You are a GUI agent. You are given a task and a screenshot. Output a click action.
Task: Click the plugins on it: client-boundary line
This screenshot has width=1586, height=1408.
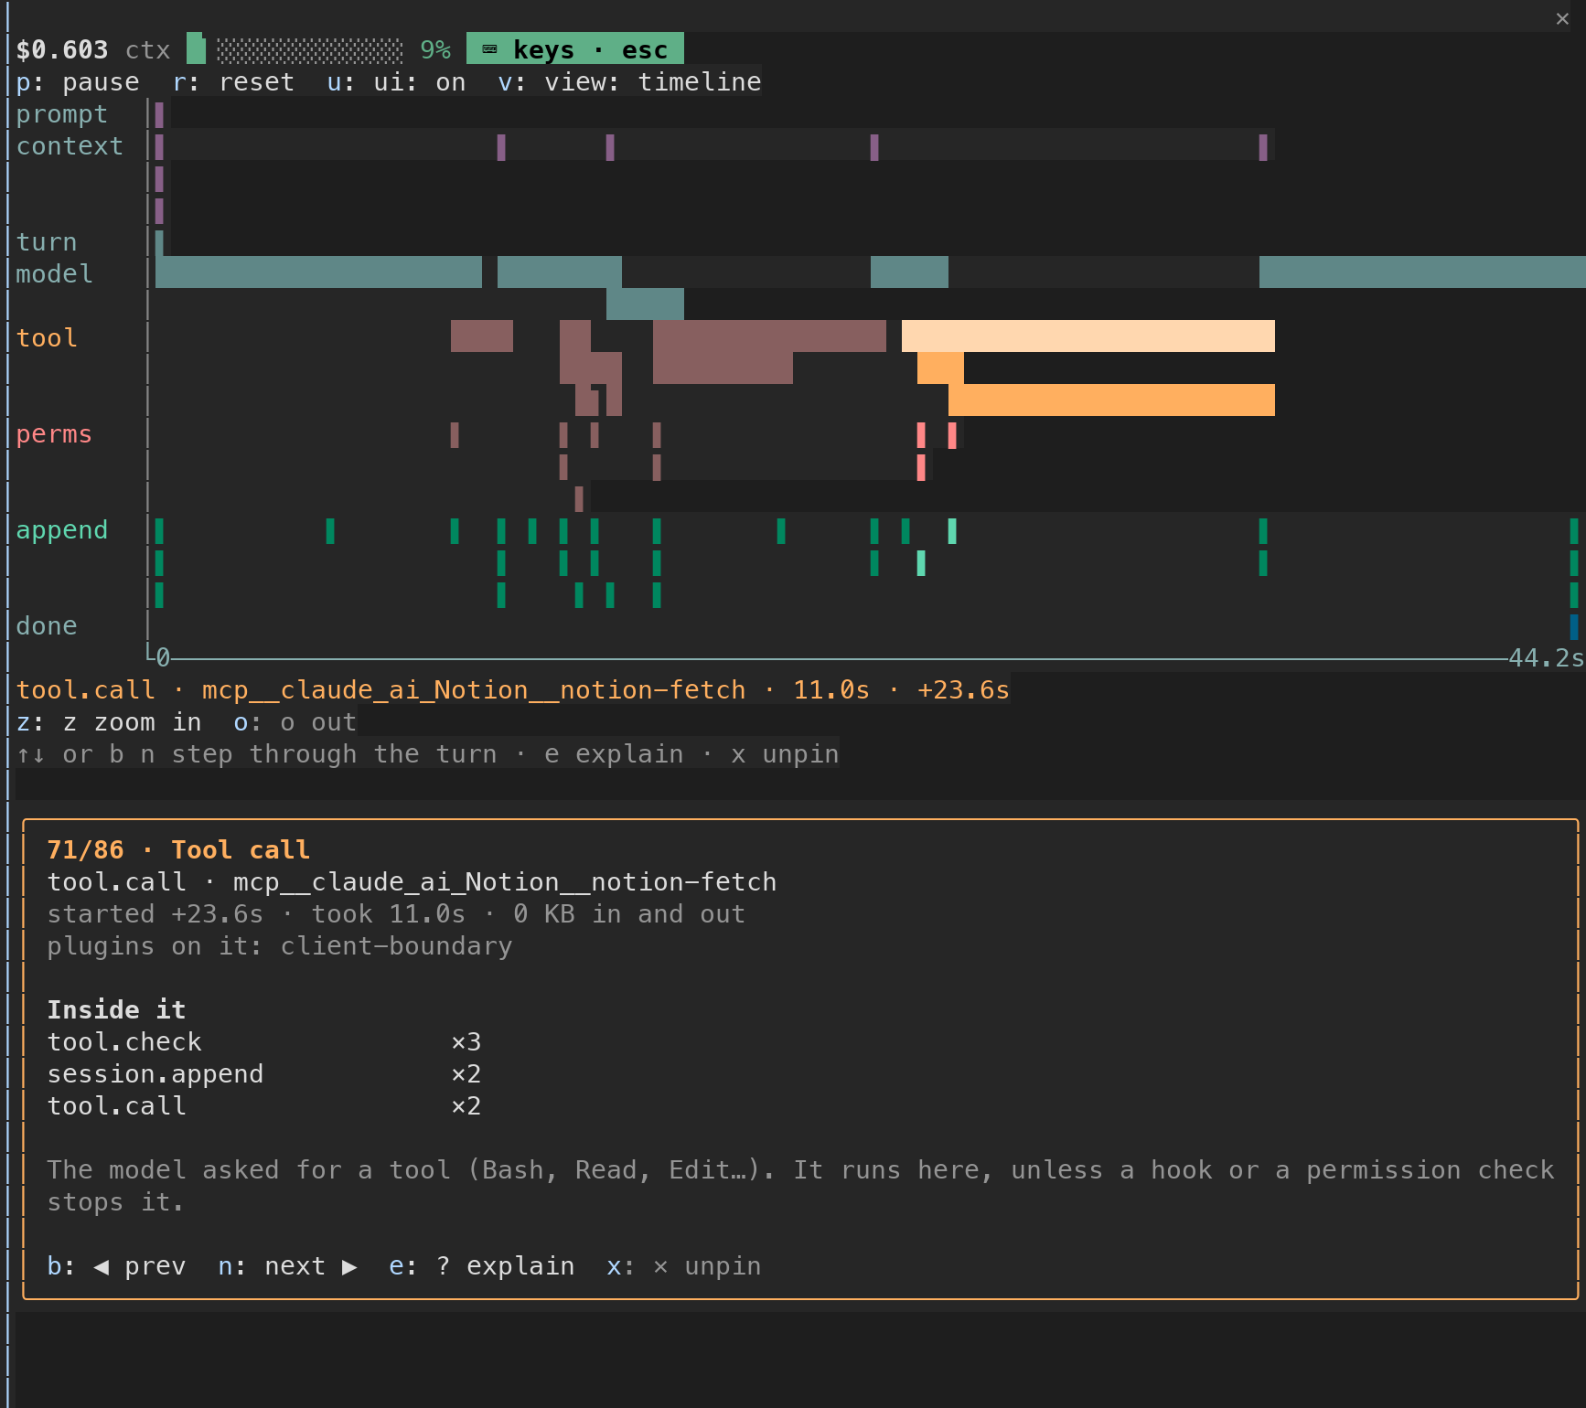(280, 946)
